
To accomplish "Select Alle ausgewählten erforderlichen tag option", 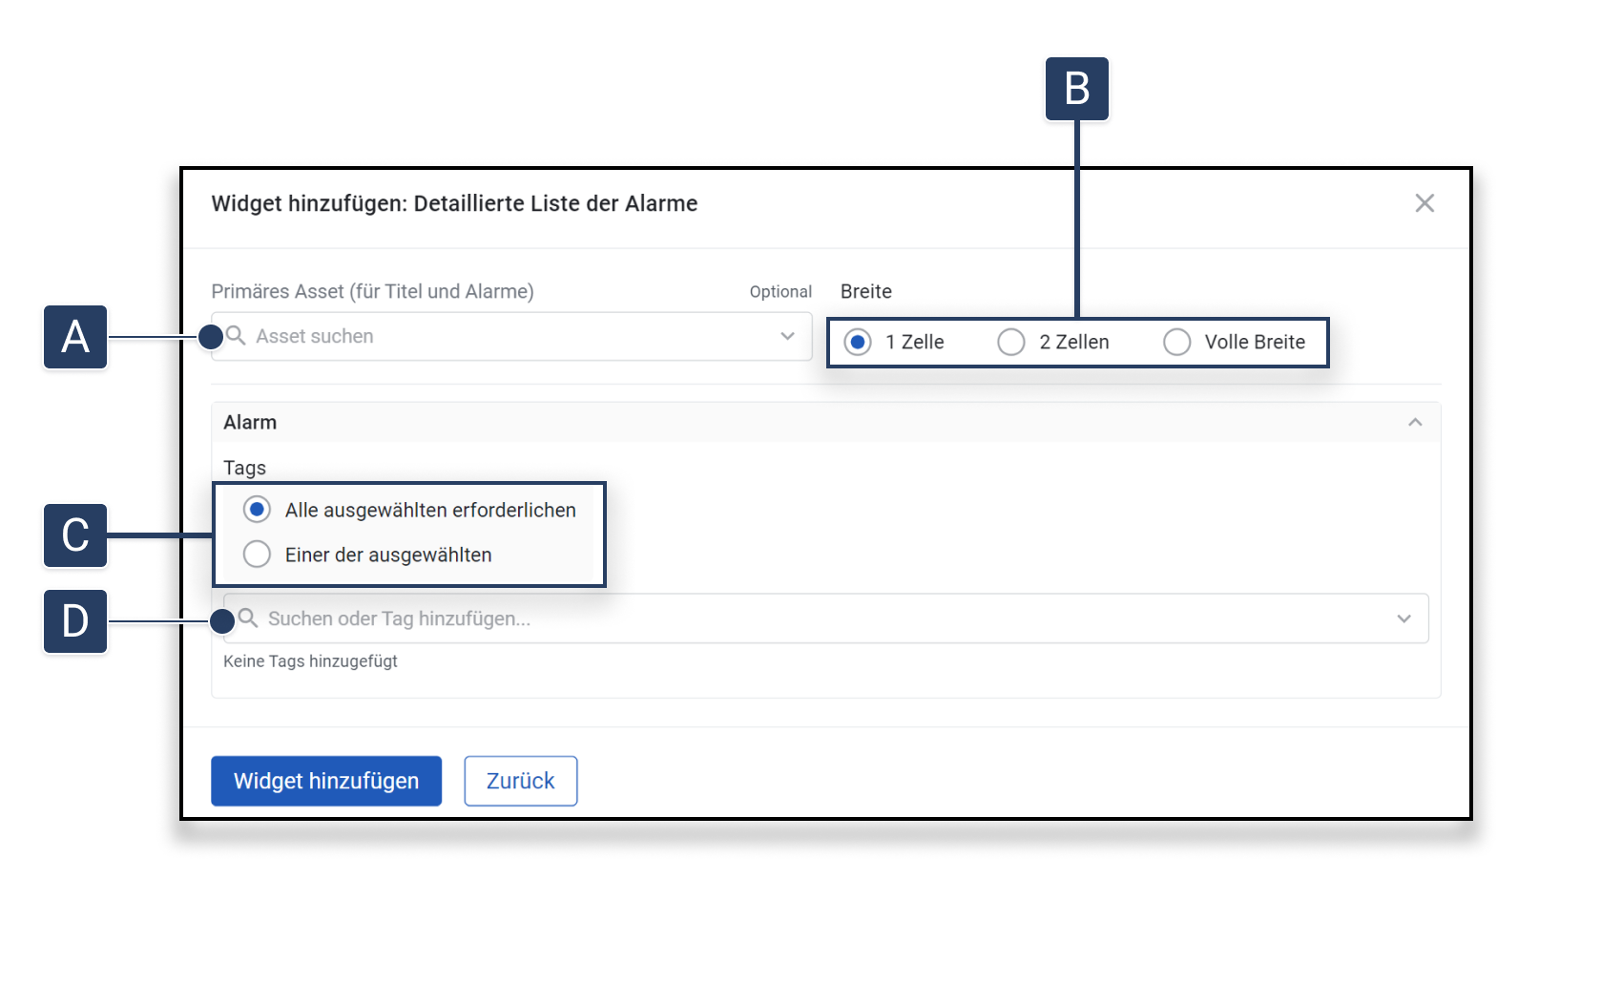I will 257,510.
